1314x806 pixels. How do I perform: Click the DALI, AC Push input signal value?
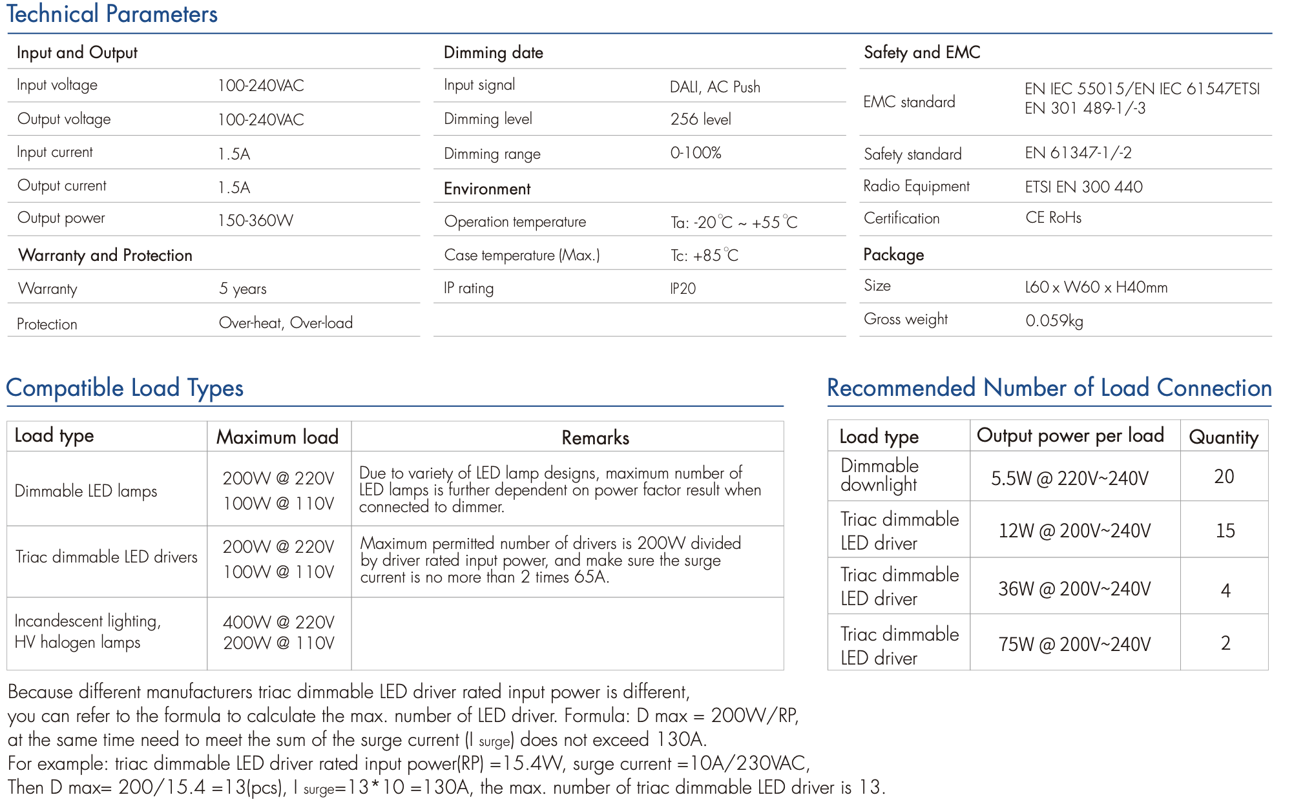[x=714, y=87]
